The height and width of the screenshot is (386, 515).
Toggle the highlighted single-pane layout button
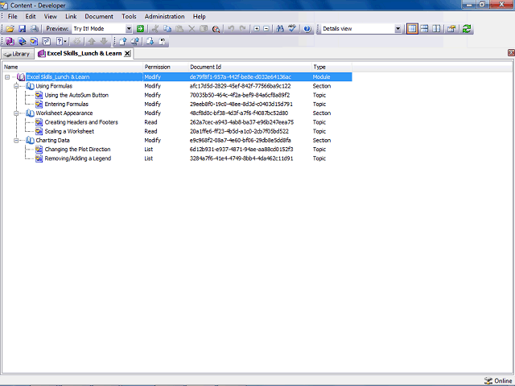(x=412, y=29)
